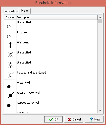This screenshot has height=125, width=106.
Task: Confirm with the OK button
Action: point(53,119)
